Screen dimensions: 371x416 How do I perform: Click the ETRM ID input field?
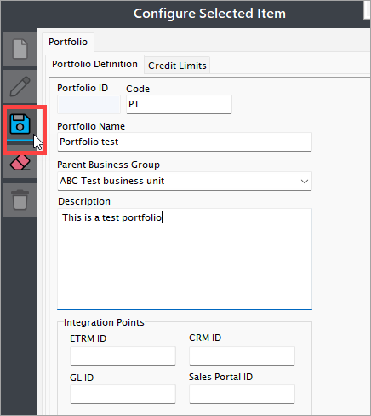click(x=123, y=355)
